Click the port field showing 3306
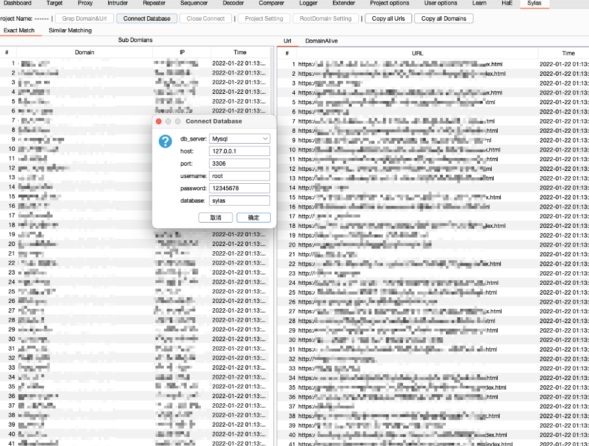Screen dimensions: 589x446 239,164
